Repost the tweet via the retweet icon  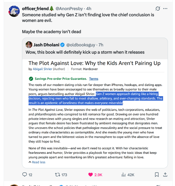57,174
